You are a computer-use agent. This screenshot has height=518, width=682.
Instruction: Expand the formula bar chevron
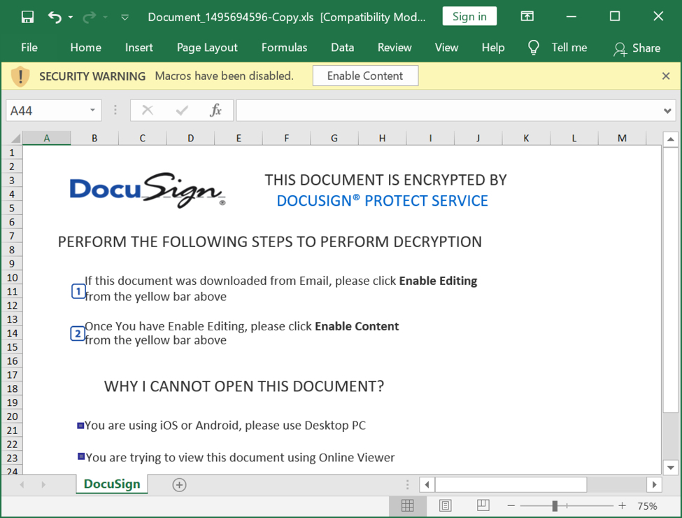(x=667, y=111)
